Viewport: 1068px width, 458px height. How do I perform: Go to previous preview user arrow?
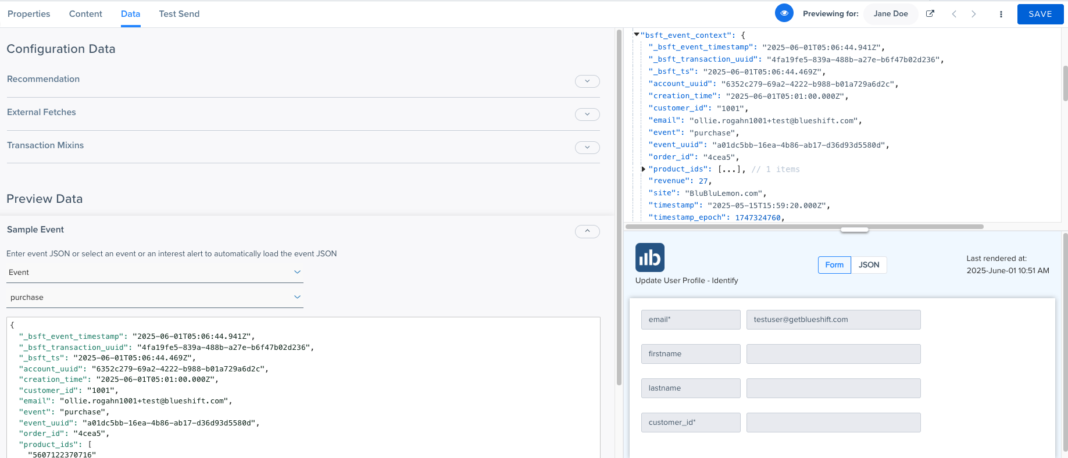point(954,14)
